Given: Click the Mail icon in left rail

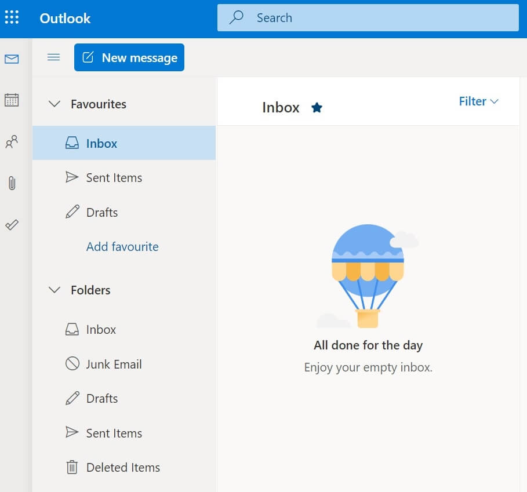Looking at the screenshot, I should 12,59.
